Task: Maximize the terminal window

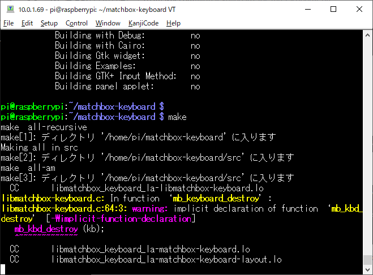Action: [333, 9]
